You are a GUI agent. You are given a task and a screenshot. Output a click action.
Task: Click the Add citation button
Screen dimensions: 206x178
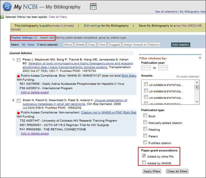[180, 45]
